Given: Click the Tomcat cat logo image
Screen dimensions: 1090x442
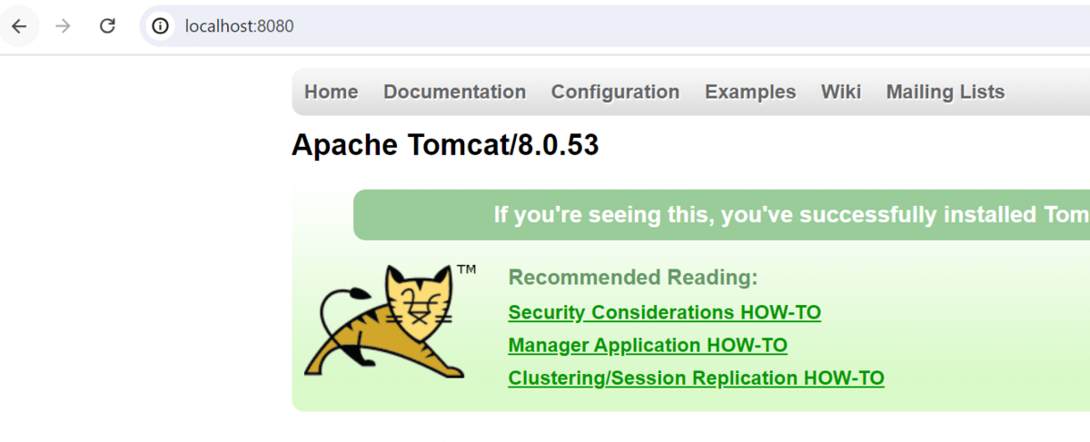Looking at the screenshot, I should point(391,321).
